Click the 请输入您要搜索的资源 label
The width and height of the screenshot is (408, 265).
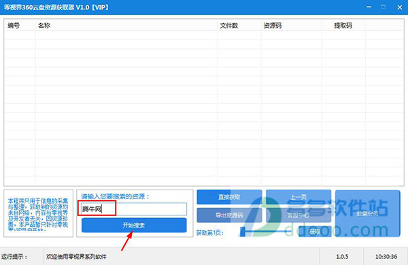click(116, 196)
